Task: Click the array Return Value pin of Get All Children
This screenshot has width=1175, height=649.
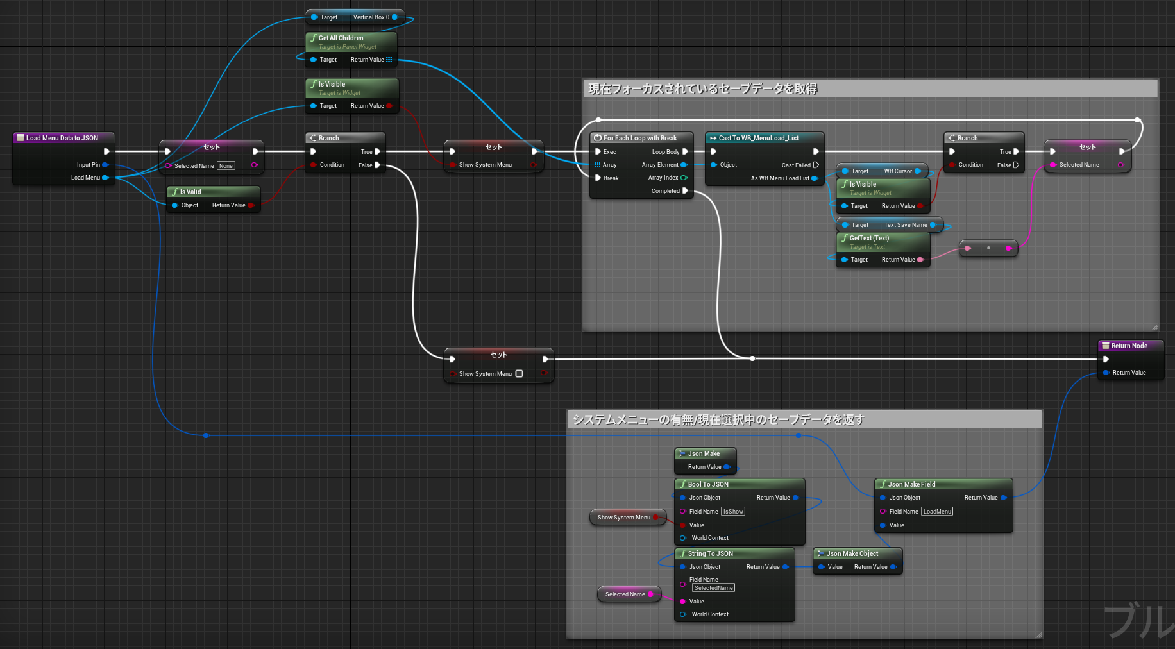Action: [x=389, y=60]
